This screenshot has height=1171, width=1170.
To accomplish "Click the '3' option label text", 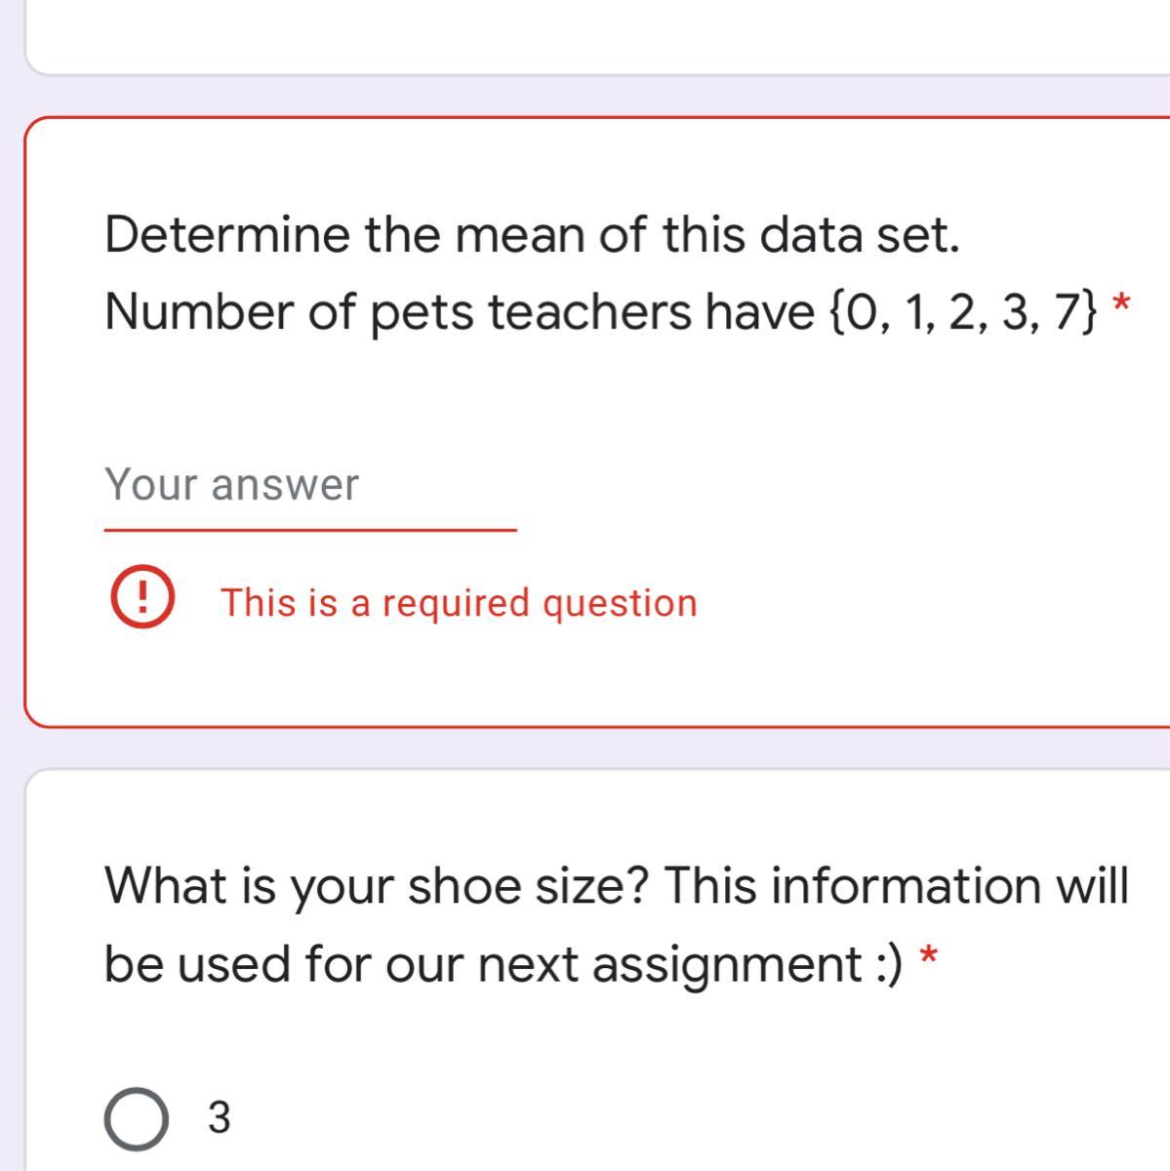I will pyautogui.click(x=220, y=1117).
